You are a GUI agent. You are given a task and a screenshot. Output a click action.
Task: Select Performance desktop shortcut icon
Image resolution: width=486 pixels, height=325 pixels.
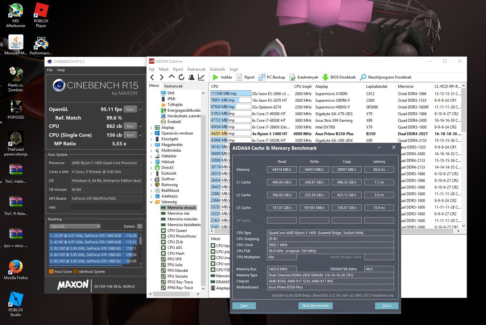41,45
